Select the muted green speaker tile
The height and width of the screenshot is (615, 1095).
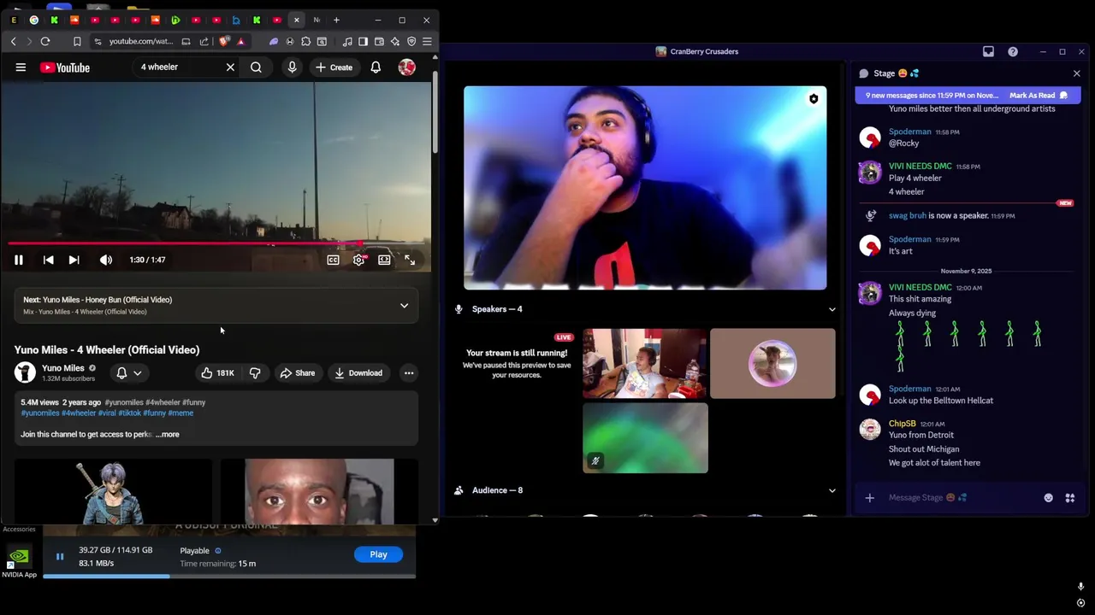point(645,438)
